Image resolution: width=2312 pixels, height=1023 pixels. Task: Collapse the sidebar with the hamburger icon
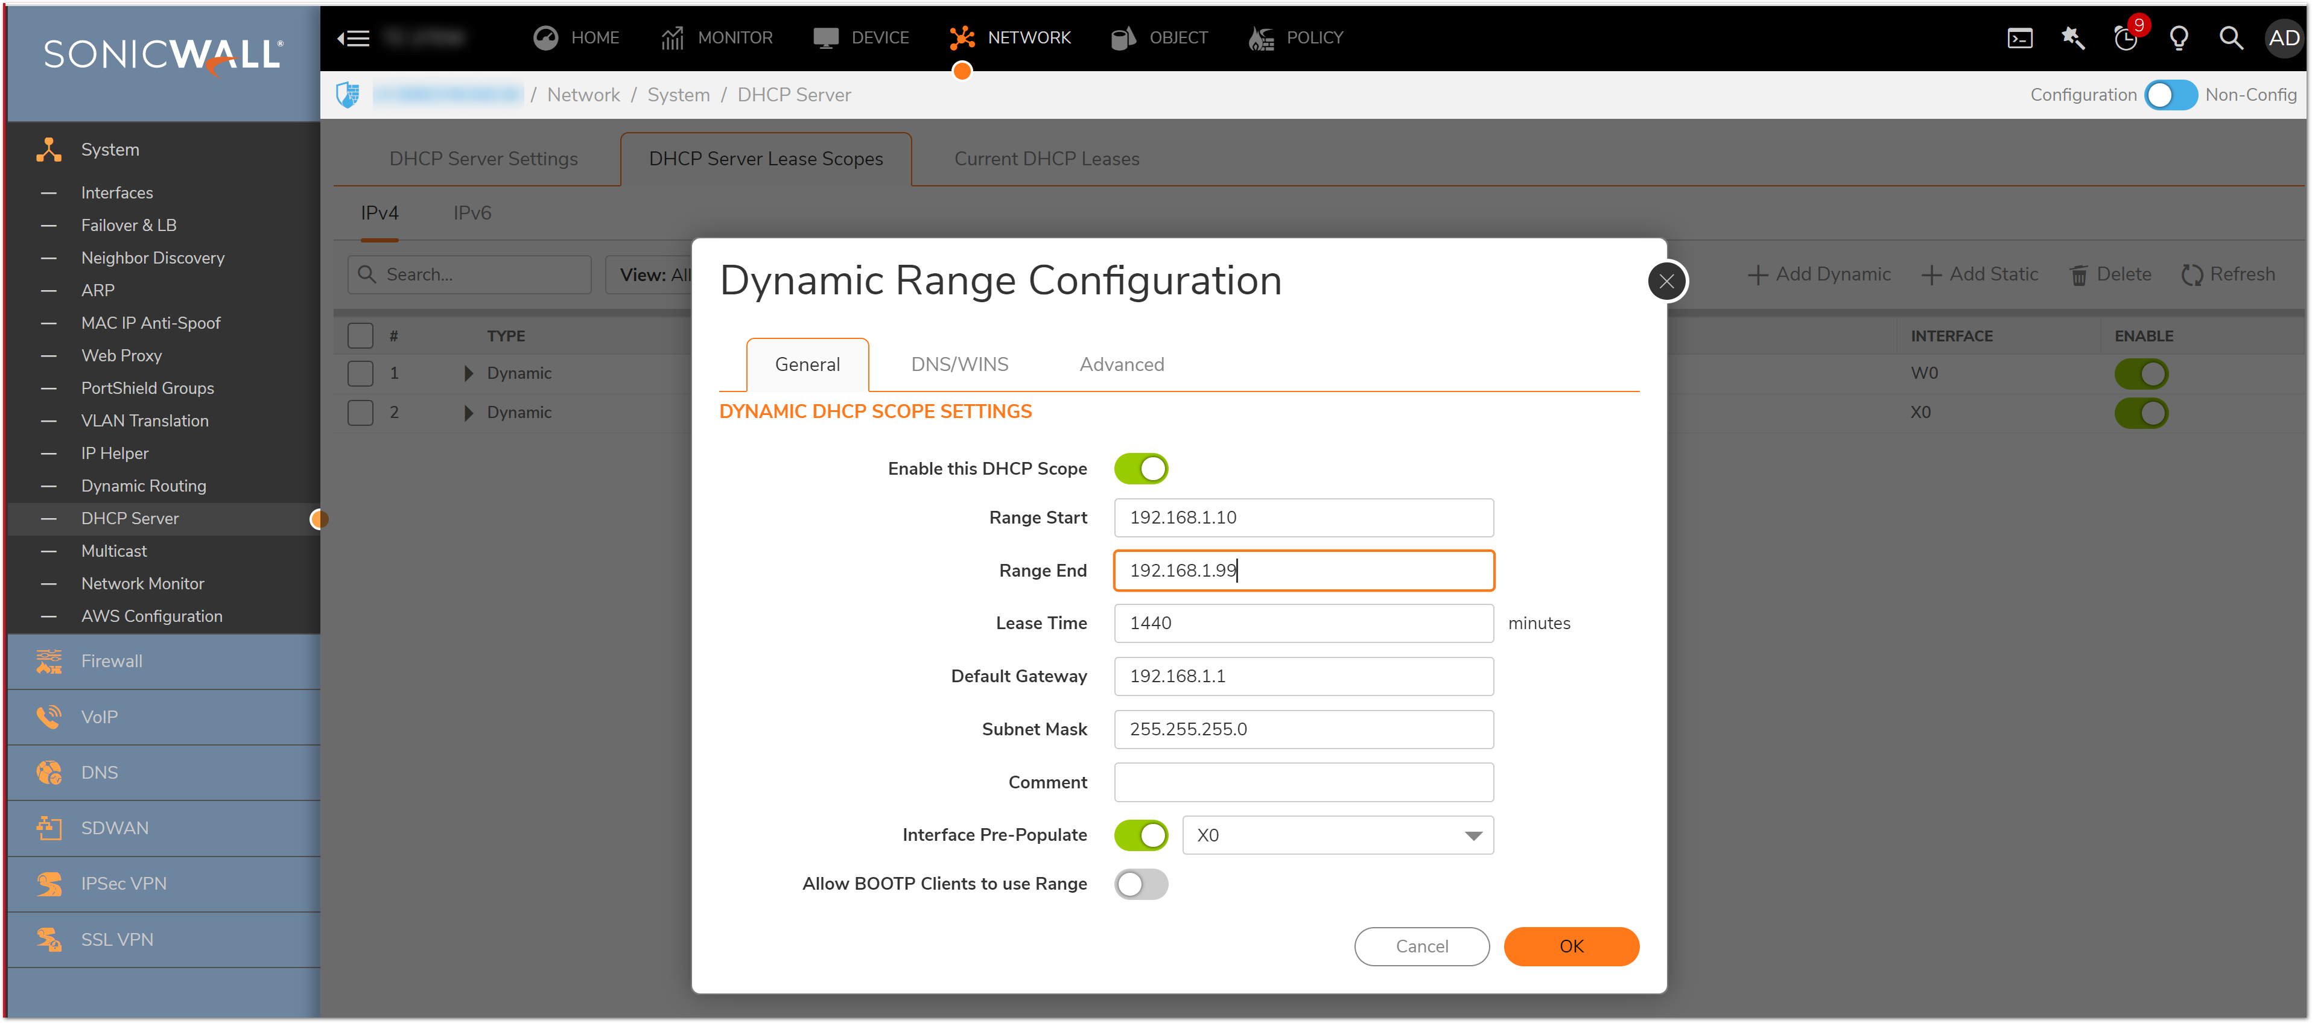click(354, 37)
